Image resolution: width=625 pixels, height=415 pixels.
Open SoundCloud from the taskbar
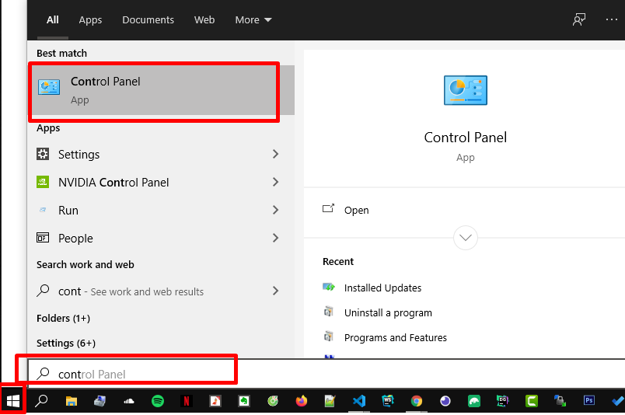(x=129, y=401)
